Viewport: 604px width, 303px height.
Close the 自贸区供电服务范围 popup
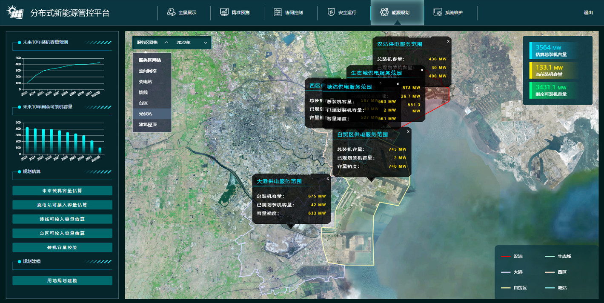pos(408,132)
